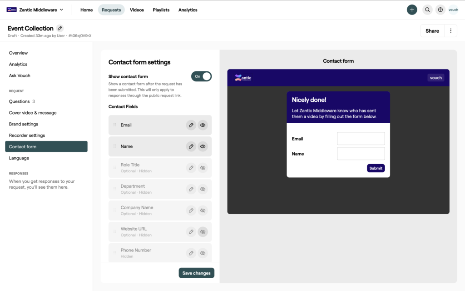Select the Requests tab
465x291 pixels.
pos(111,10)
